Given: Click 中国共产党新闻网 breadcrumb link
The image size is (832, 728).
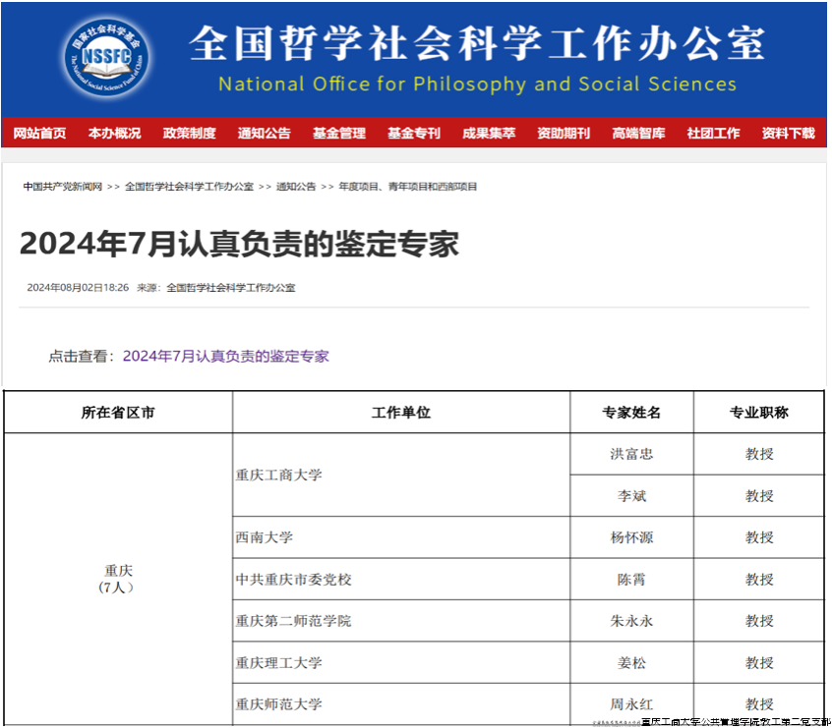Looking at the screenshot, I should tap(63, 187).
